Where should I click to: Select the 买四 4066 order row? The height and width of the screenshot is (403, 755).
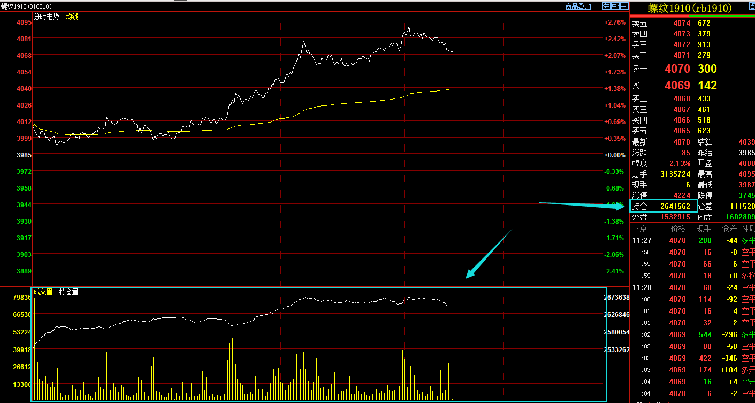(x=692, y=120)
